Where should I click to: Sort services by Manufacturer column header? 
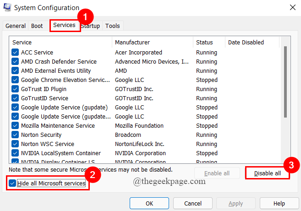pyautogui.click(x=152, y=43)
